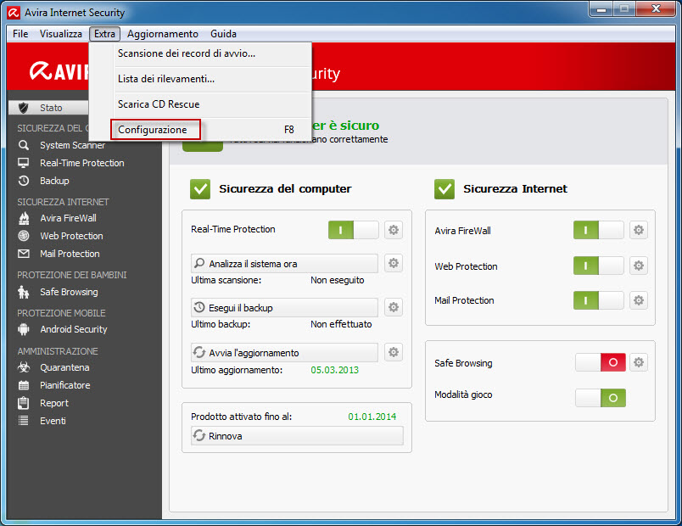The image size is (682, 526).
Task: Click the Avira umbrella icon in title bar
Action: 14,13
